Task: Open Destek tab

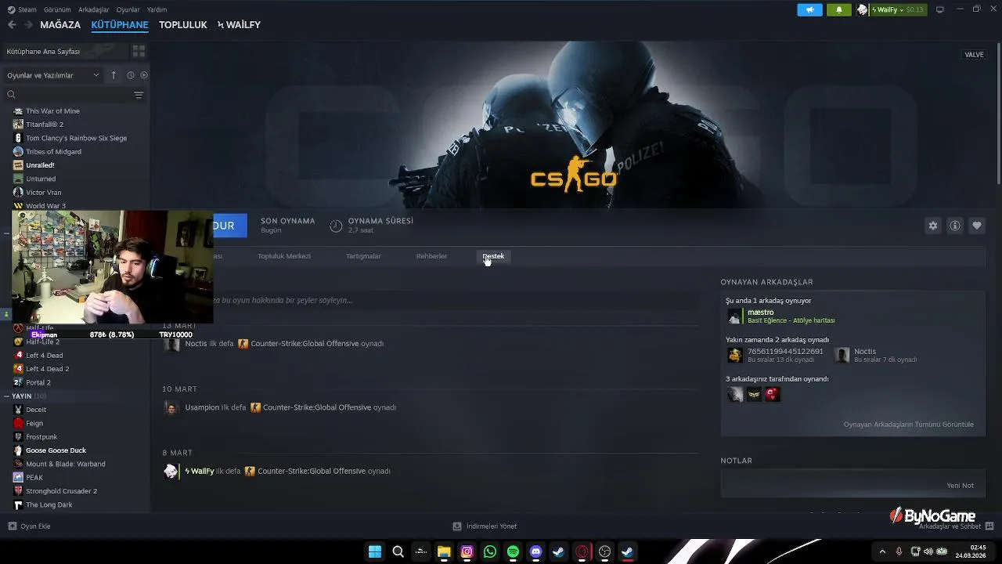Action: 493,256
